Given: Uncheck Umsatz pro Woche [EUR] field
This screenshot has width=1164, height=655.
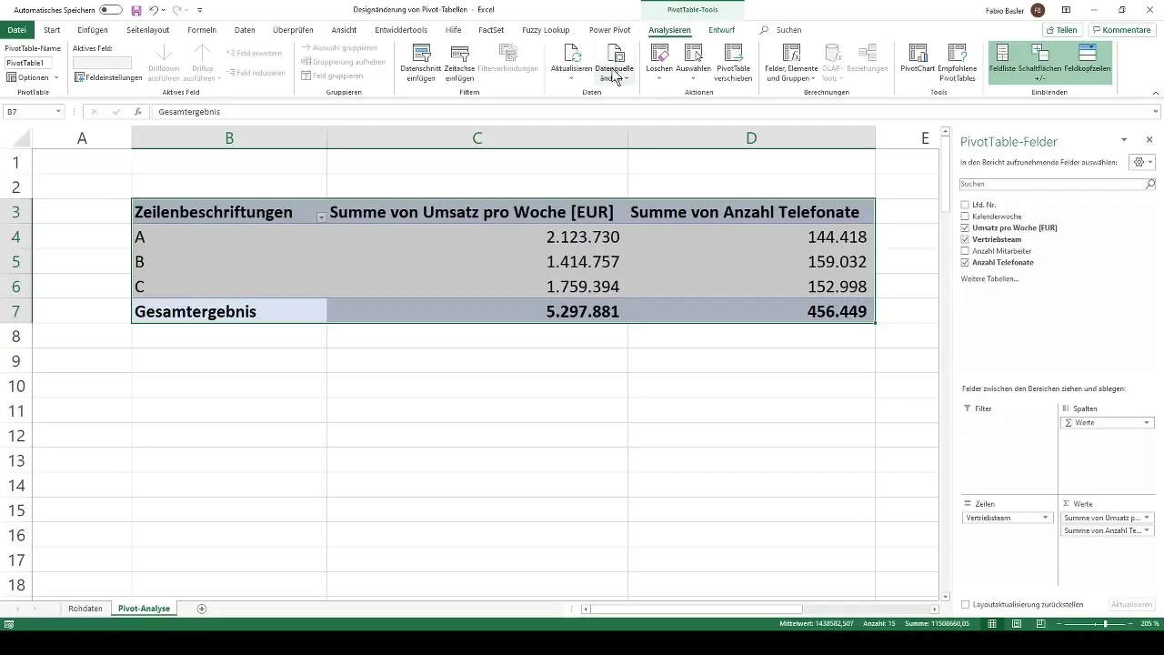Looking at the screenshot, I should (966, 227).
